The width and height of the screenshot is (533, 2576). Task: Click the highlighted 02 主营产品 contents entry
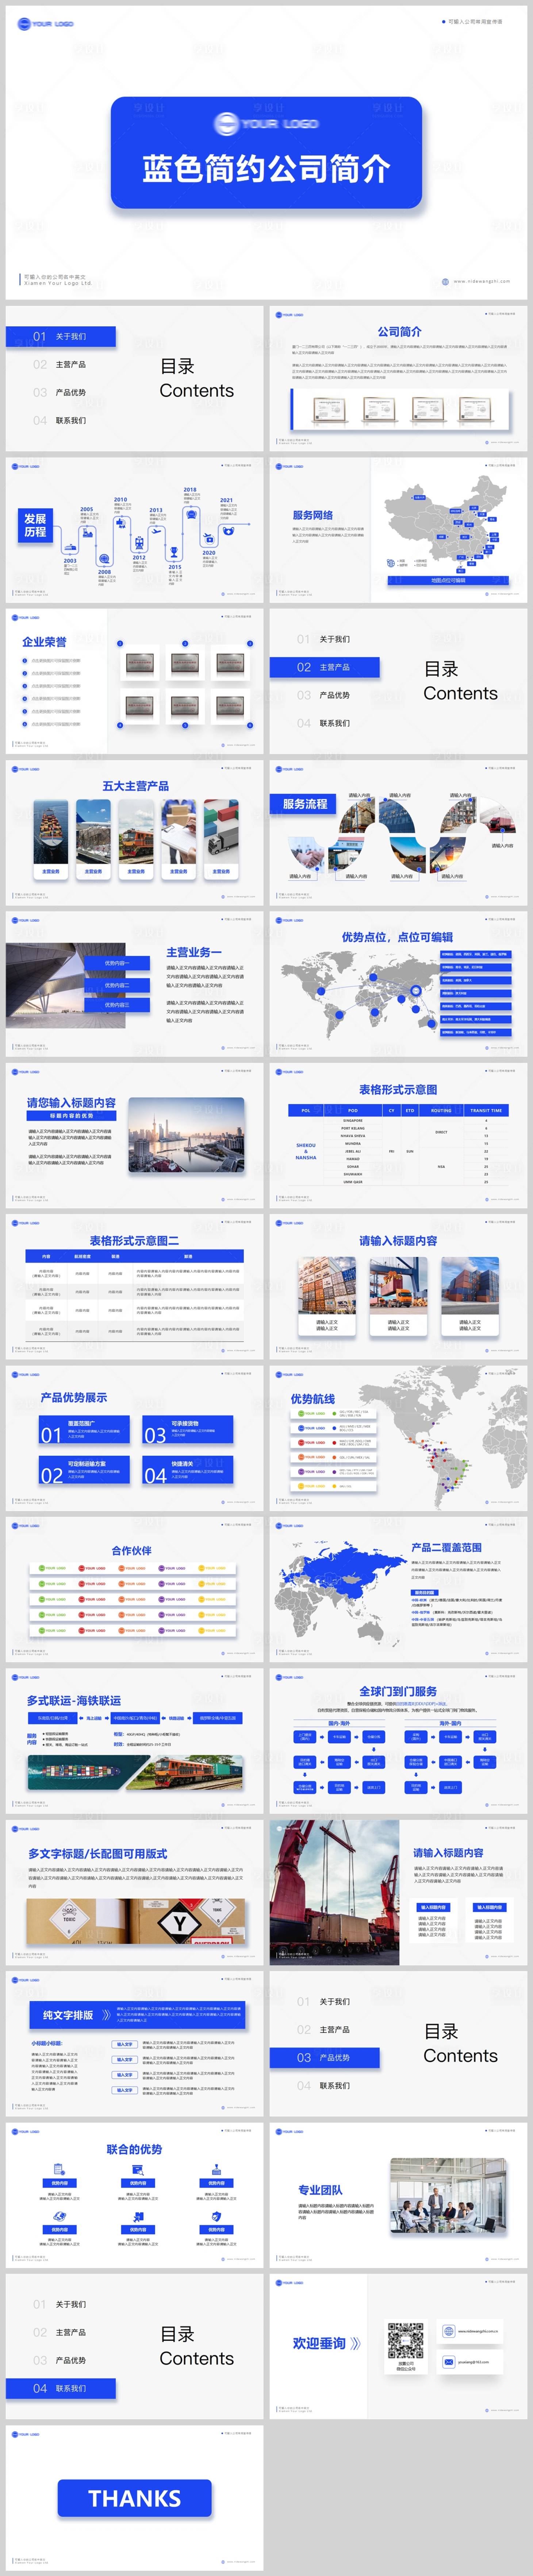325,667
